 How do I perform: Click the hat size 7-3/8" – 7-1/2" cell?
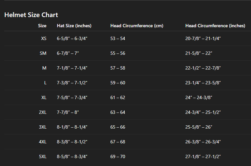[x=72, y=83]
